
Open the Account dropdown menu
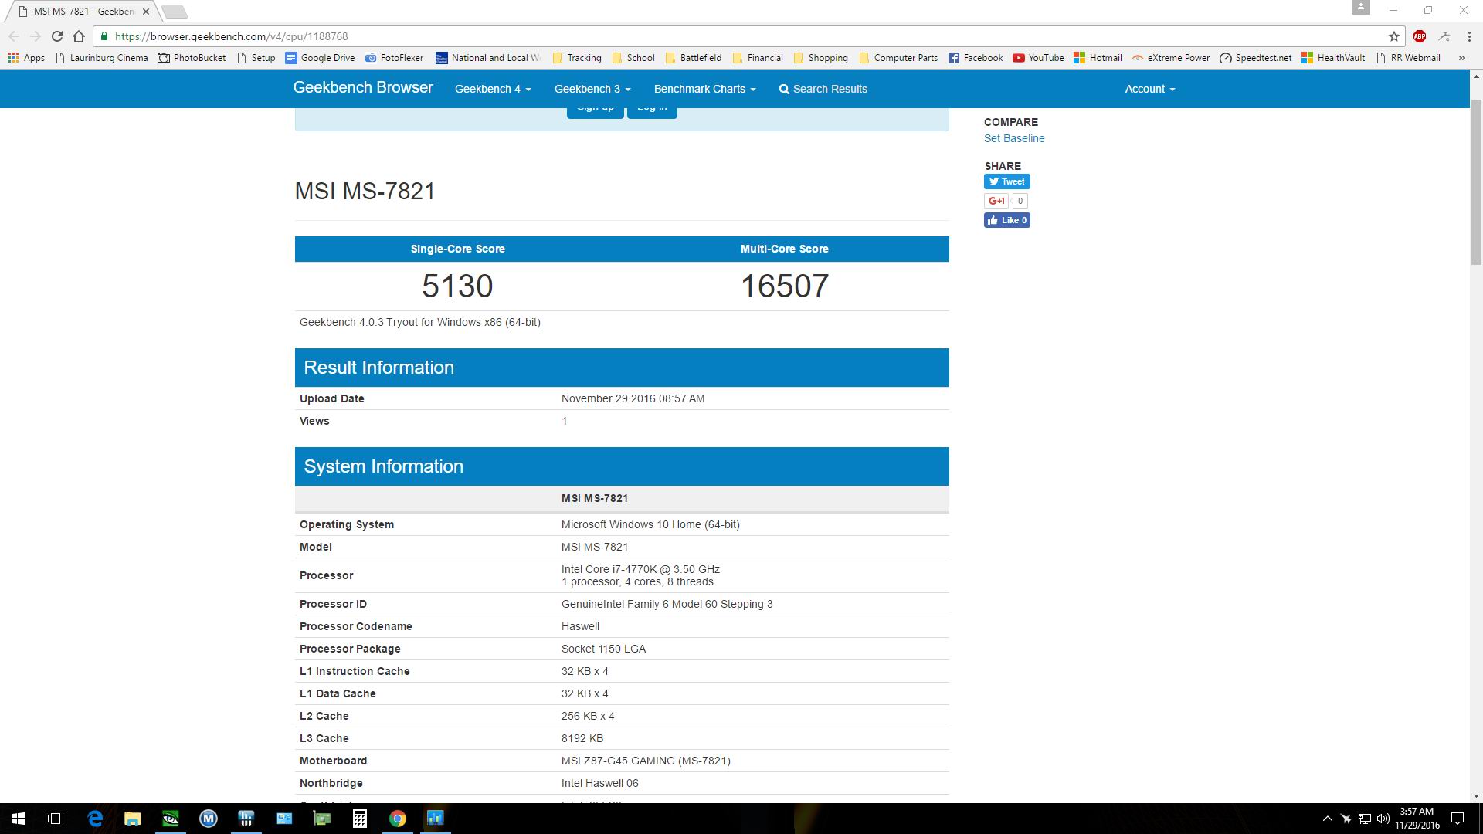1149,89
